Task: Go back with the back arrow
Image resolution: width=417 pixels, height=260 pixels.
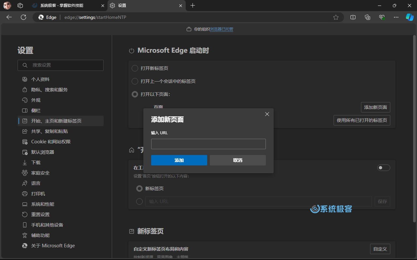Action: 9,17
